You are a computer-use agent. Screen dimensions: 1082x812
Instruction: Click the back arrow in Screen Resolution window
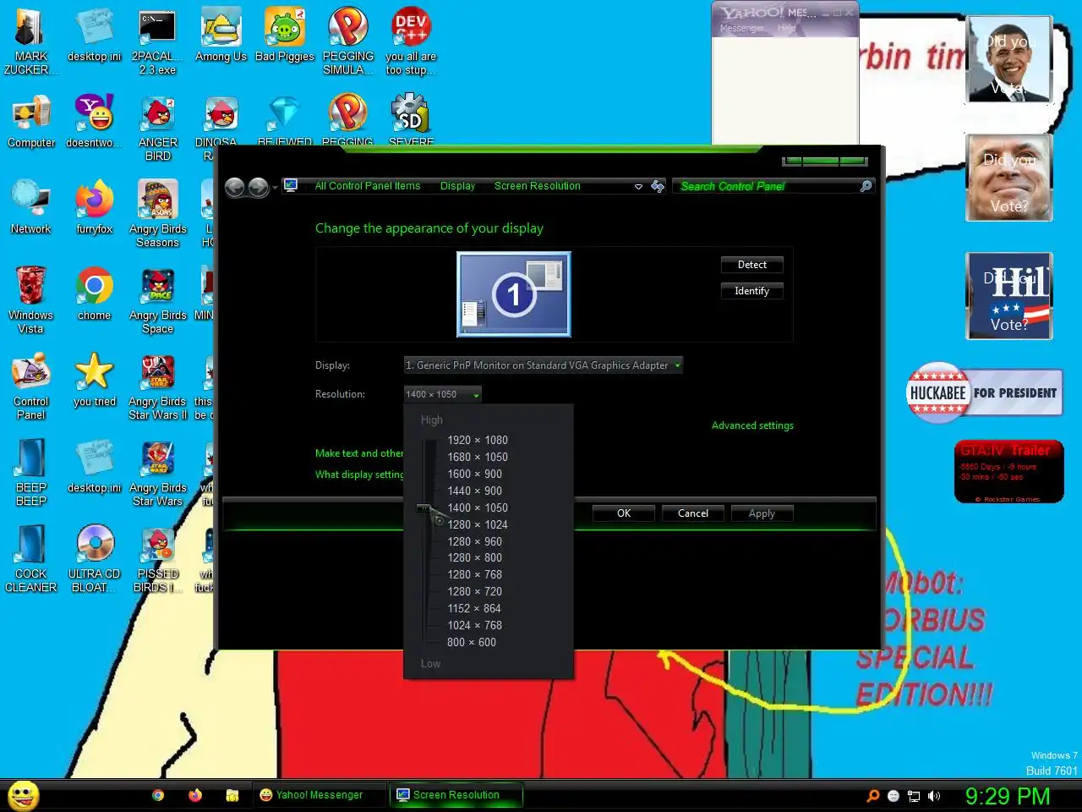point(235,187)
